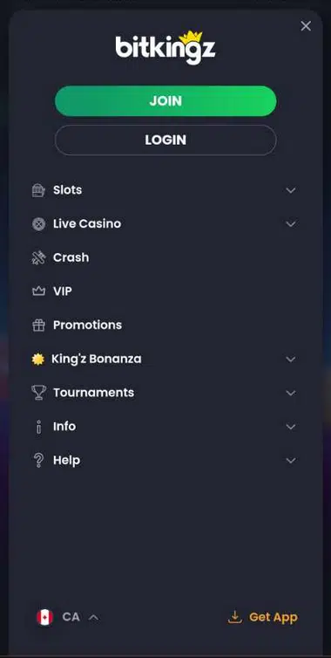Image resolution: width=331 pixels, height=658 pixels.
Task: Click the Canadian flag icon
Action: [x=44, y=617]
